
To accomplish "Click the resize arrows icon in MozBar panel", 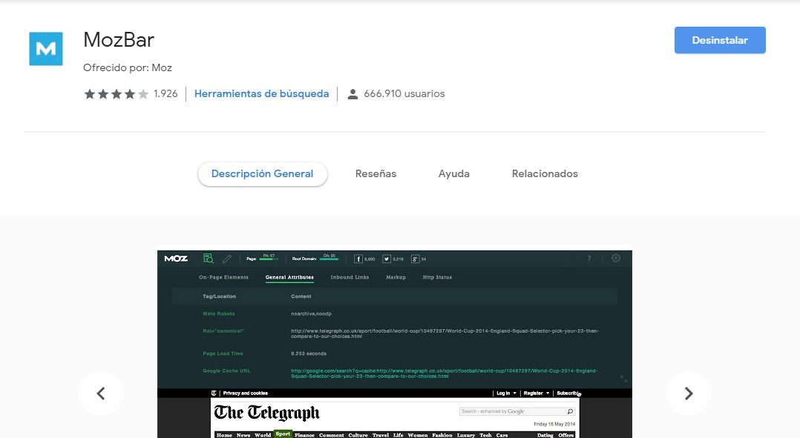I will pos(623,379).
